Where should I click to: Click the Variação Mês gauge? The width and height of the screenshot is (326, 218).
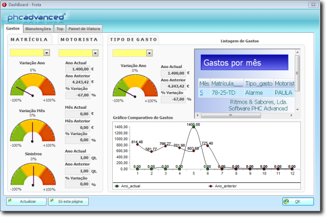[32, 131]
